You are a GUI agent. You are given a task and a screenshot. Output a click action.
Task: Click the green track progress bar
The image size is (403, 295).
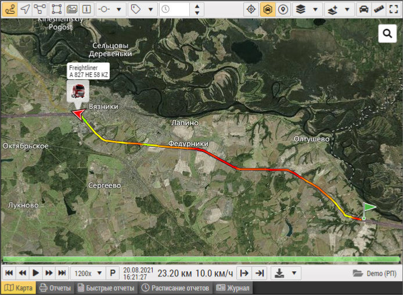pos(201,259)
